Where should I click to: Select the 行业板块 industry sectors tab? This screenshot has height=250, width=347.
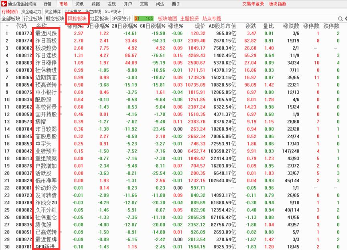(34, 18)
